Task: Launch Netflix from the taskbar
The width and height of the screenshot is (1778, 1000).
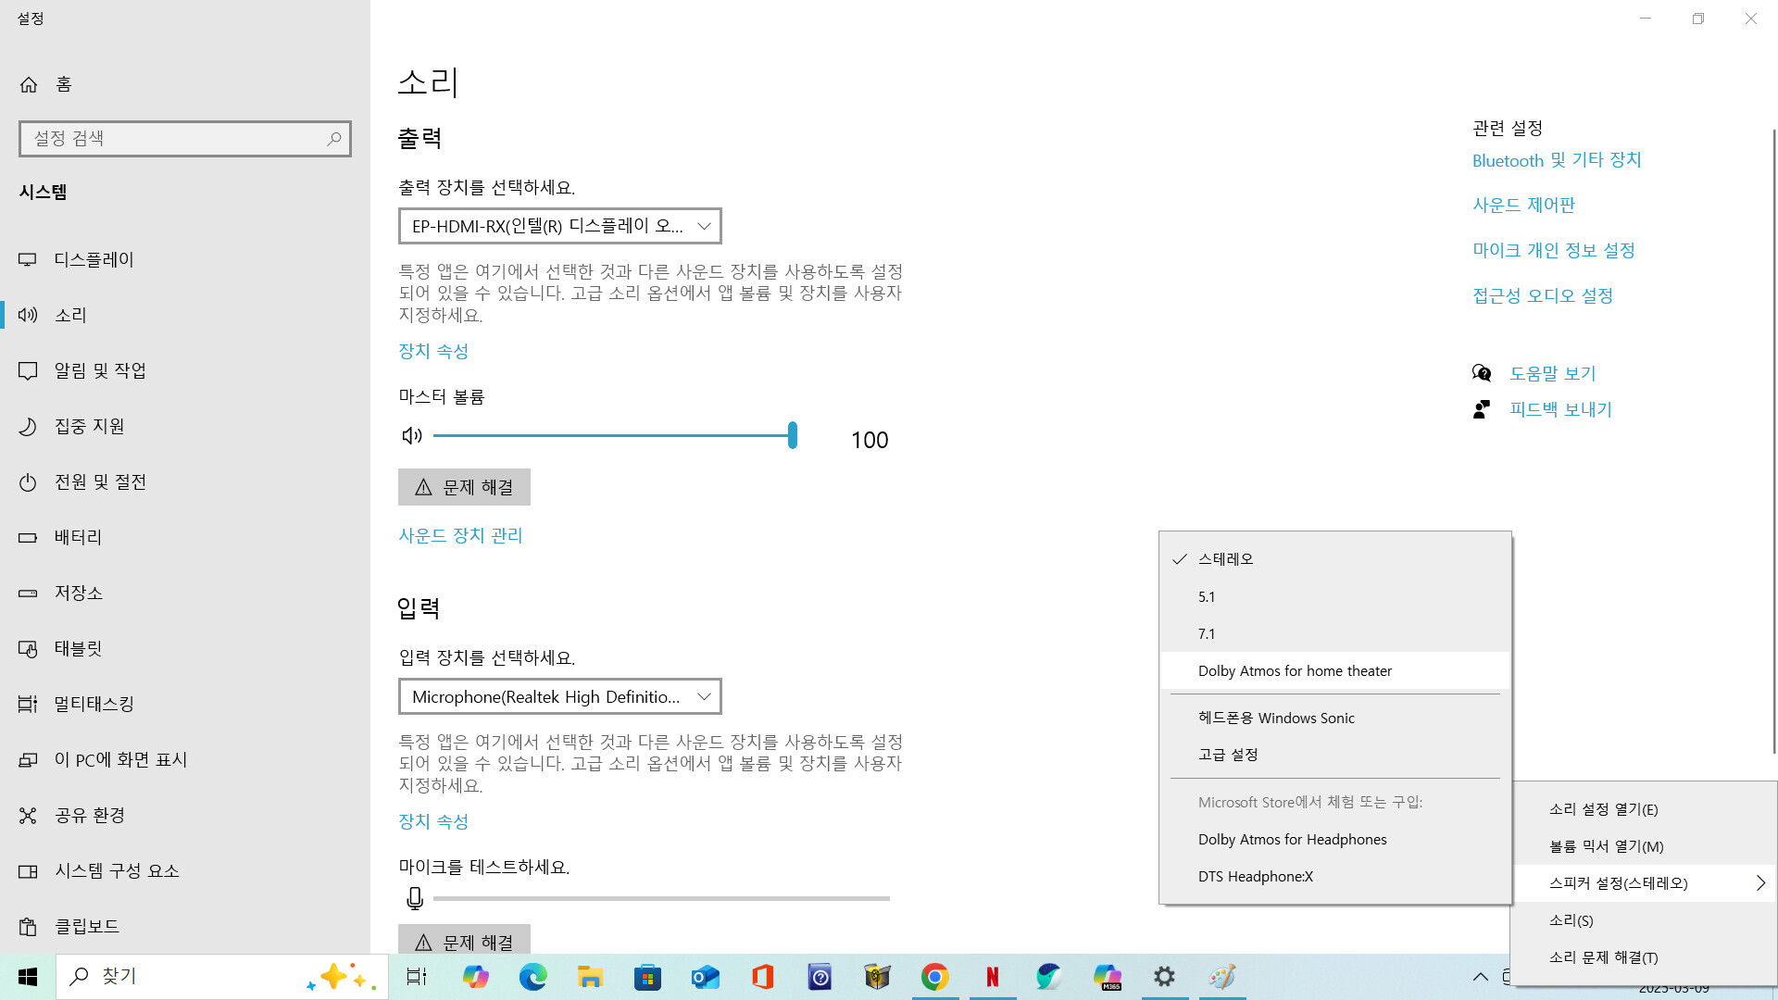Action: (992, 977)
